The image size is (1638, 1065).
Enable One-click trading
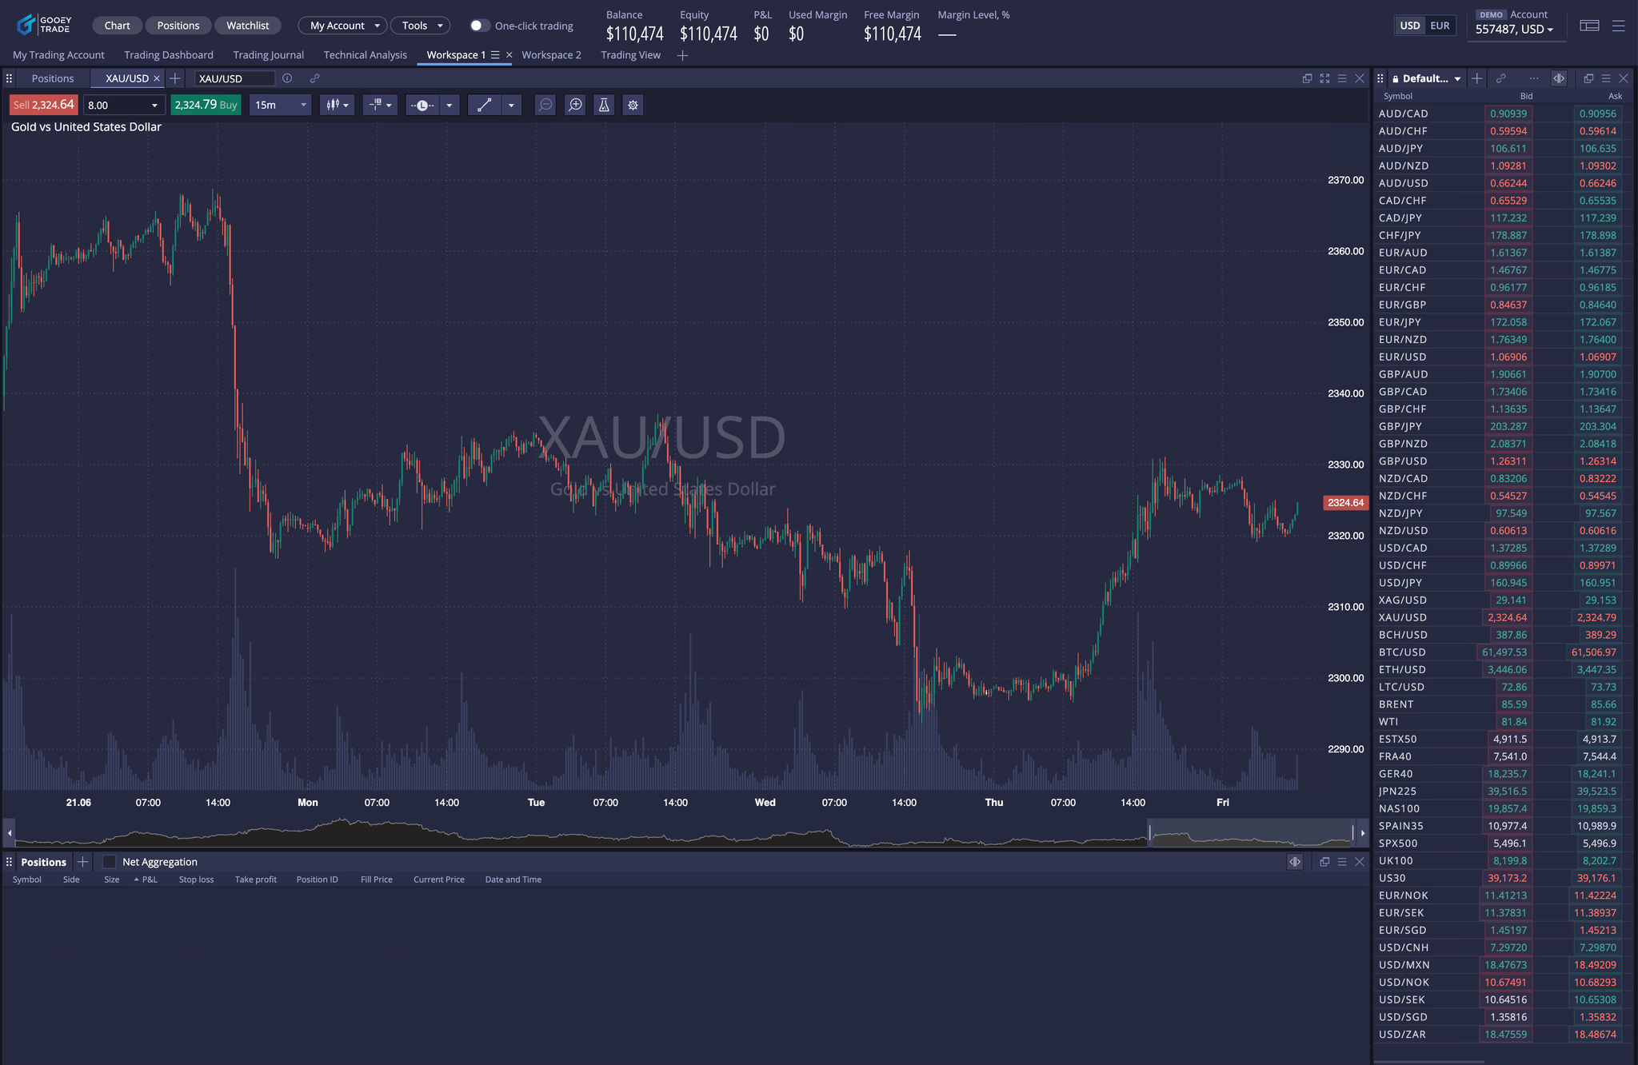point(480,25)
